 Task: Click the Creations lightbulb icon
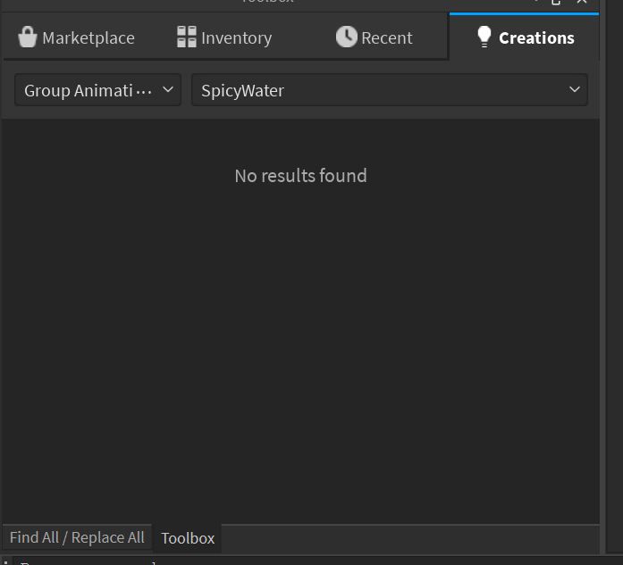click(x=484, y=37)
